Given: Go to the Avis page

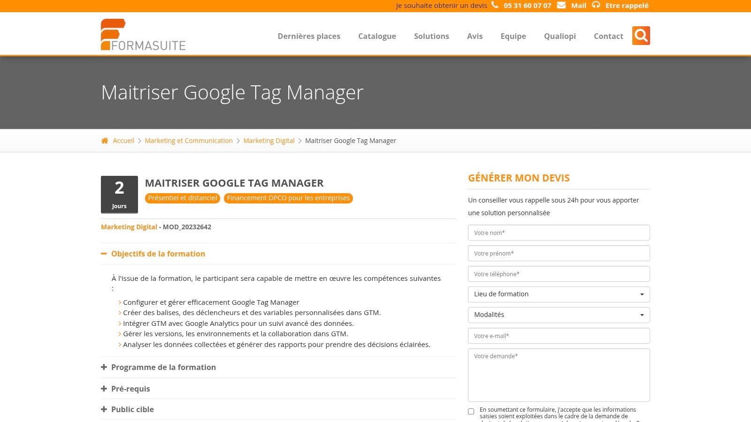Looking at the screenshot, I should [475, 36].
